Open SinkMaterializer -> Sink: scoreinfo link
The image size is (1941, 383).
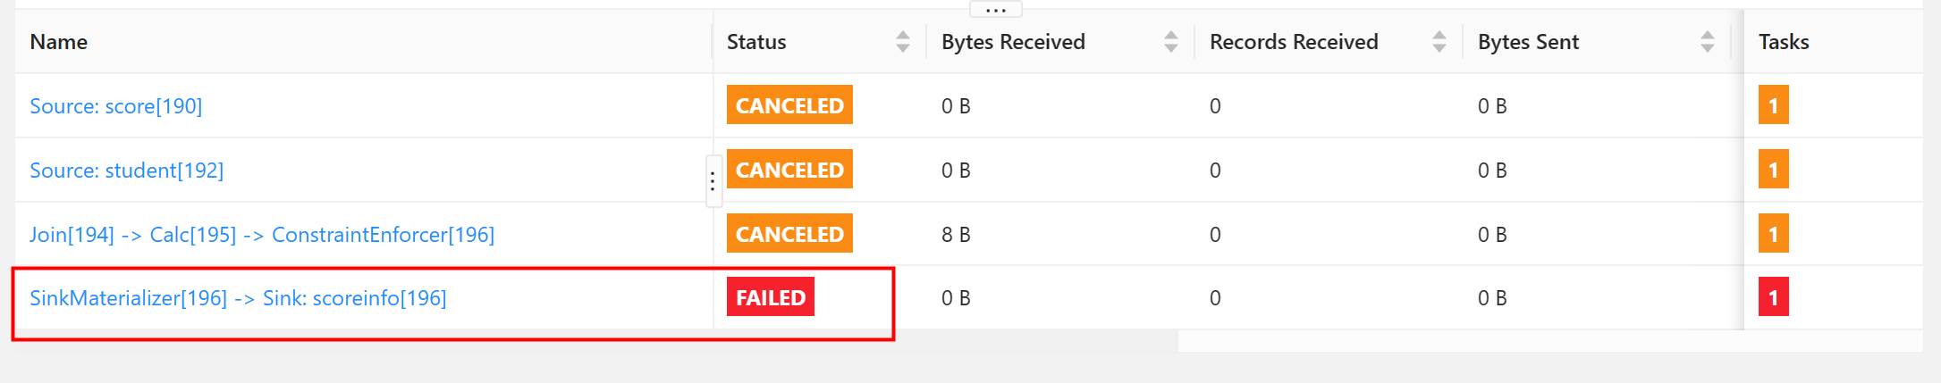[x=238, y=298]
